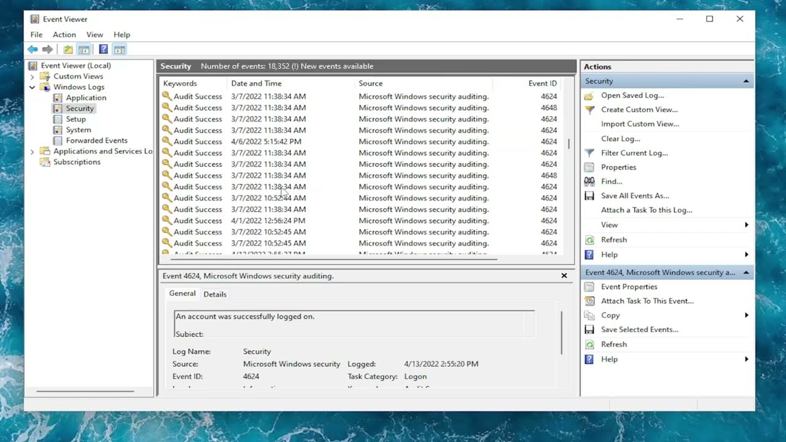Close the event preview pane
The image size is (786, 442).
tap(564, 276)
